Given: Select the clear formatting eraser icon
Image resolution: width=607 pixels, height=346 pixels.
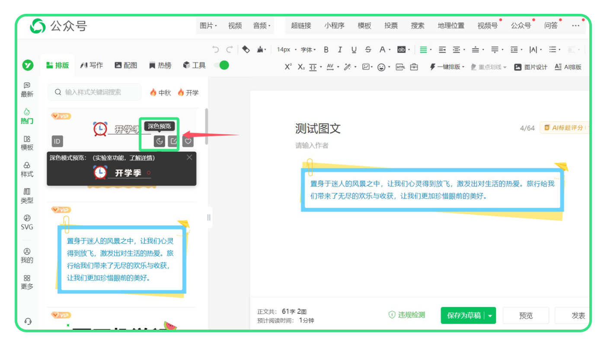Looking at the screenshot, I should coord(246,50).
